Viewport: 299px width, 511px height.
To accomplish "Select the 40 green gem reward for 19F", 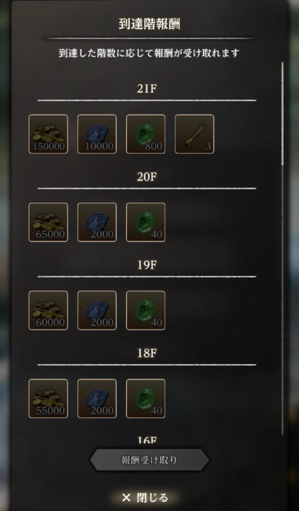I will tap(146, 310).
